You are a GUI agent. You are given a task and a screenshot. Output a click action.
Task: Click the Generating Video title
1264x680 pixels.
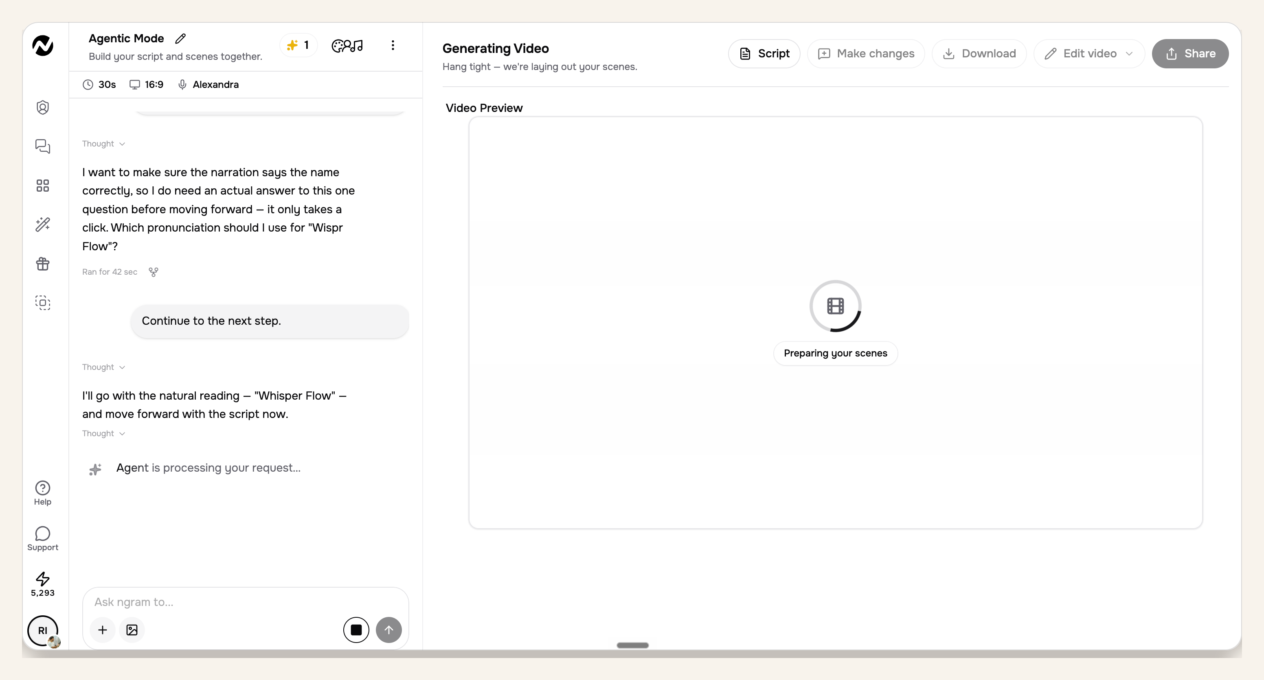coord(496,48)
